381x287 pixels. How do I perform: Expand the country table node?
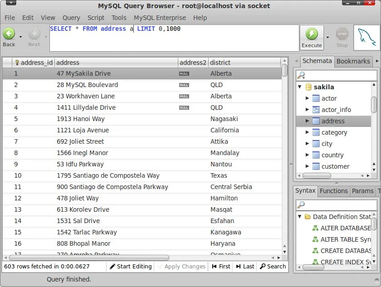307,155
